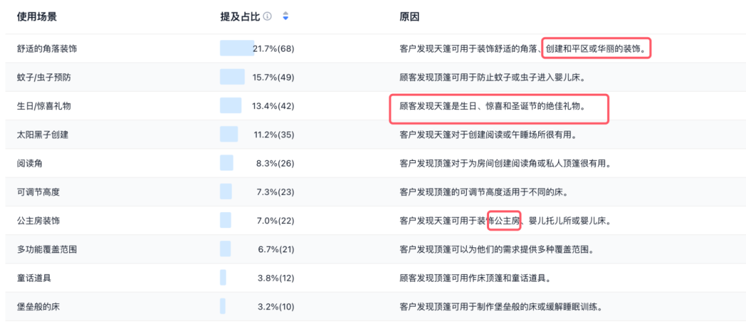The image size is (746, 324).
Task: Click the reason about 可调节高度适用于不同的床
Action: (484, 192)
